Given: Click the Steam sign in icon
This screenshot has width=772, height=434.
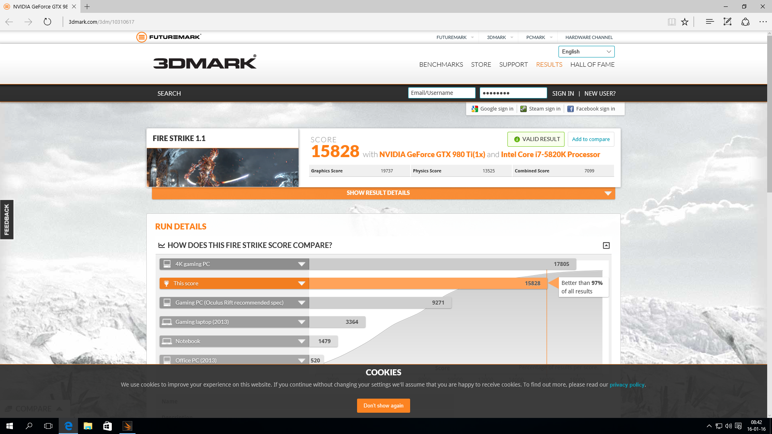Looking at the screenshot, I should (524, 109).
